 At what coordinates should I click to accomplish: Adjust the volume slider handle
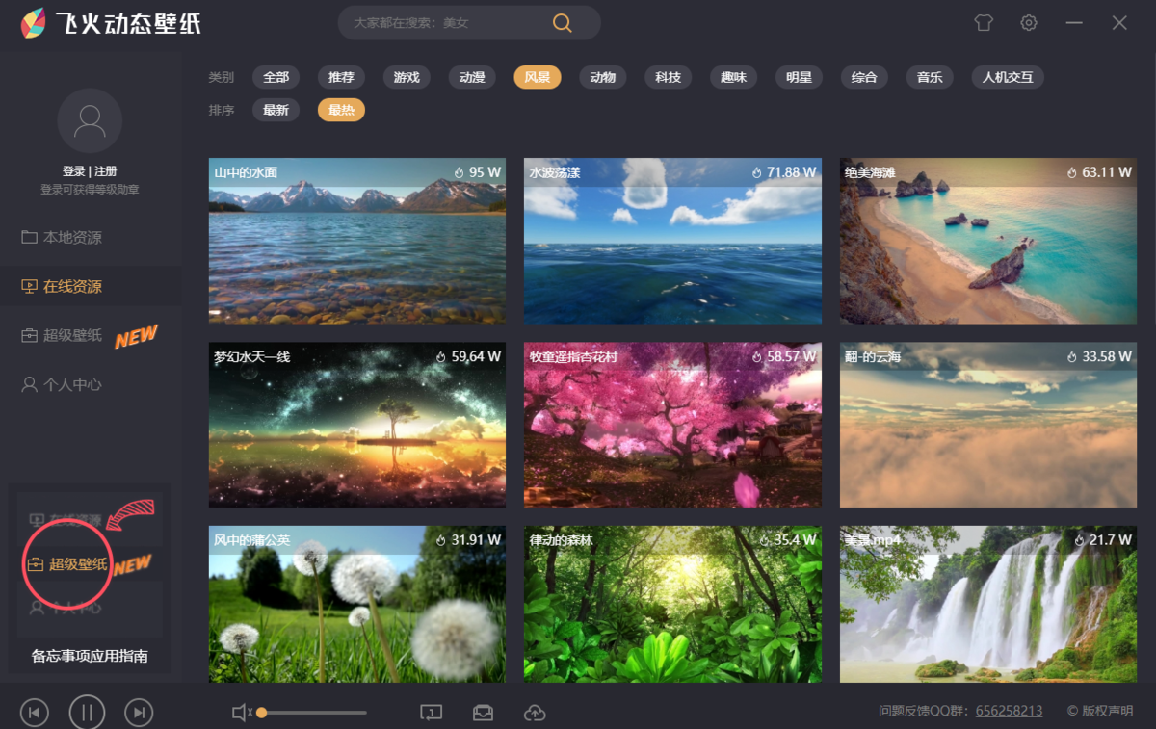pyautogui.click(x=262, y=713)
